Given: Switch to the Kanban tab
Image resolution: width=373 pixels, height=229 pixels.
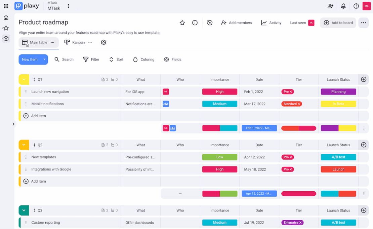Looking at the screenshot, I should click(75, 42).
